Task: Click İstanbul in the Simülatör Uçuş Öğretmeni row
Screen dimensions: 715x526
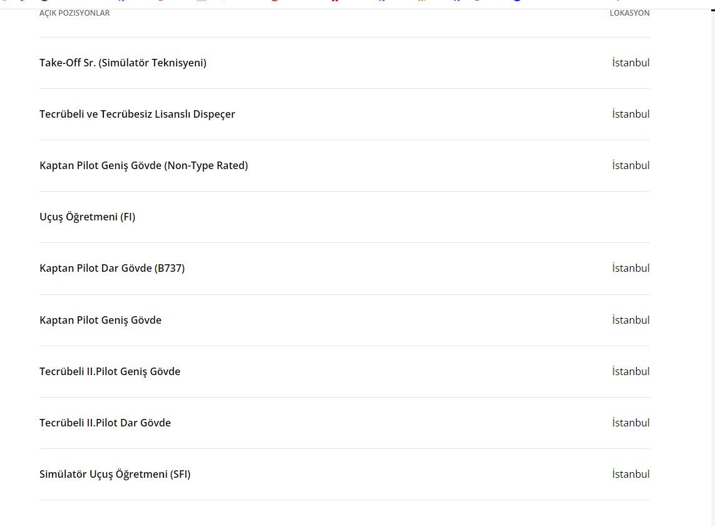Action: tap(630, 474)
